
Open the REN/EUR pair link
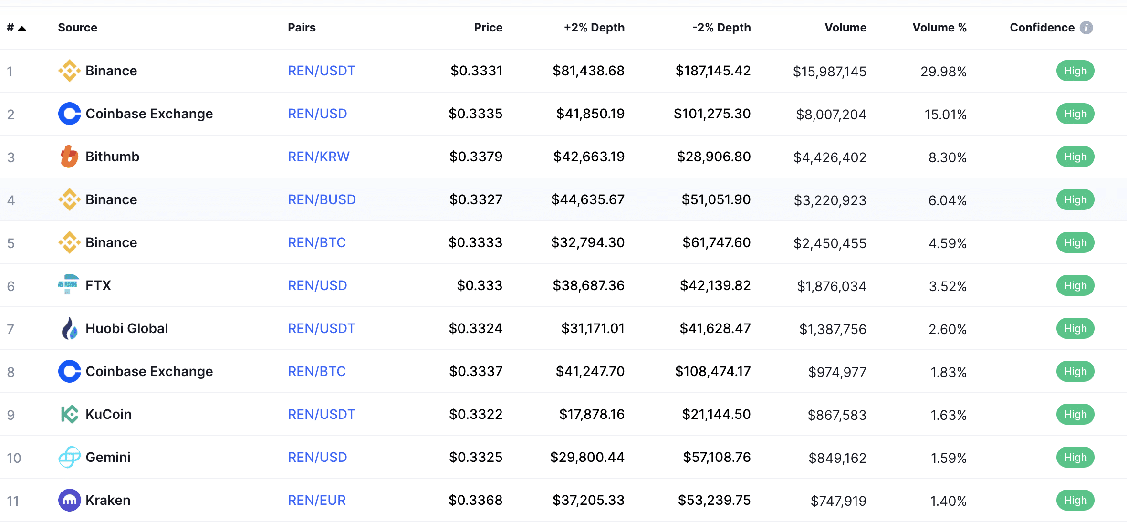click(317, 500)
